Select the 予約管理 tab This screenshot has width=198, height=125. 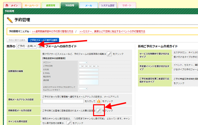pos(70,5)
